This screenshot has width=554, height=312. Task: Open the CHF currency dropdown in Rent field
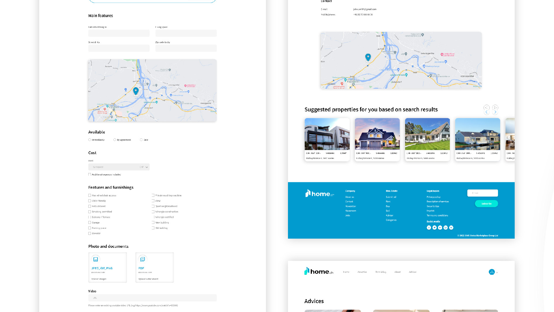147,167
